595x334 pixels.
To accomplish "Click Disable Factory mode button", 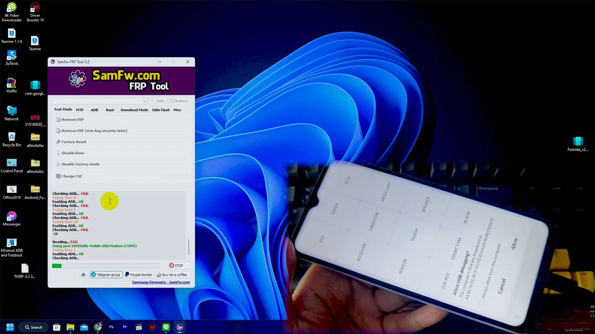I will point(121,164).
